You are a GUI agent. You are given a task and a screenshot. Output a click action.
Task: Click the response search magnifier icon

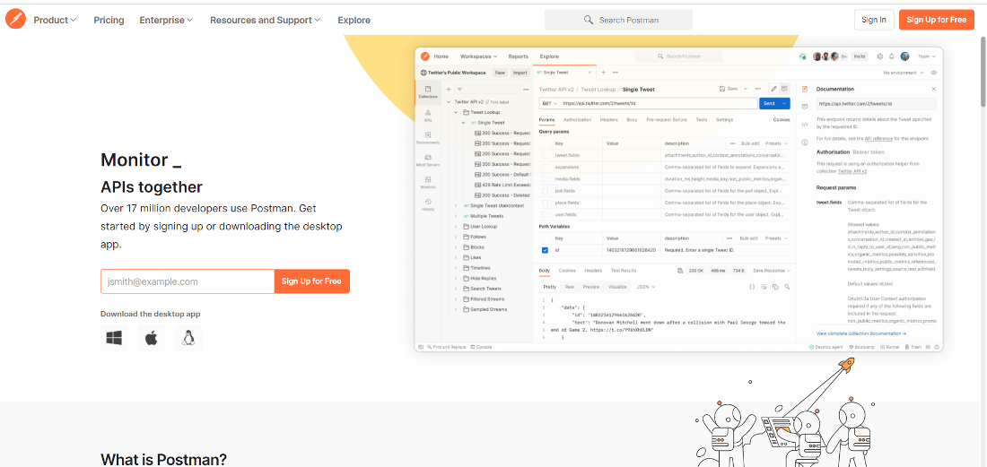point(787,287)
